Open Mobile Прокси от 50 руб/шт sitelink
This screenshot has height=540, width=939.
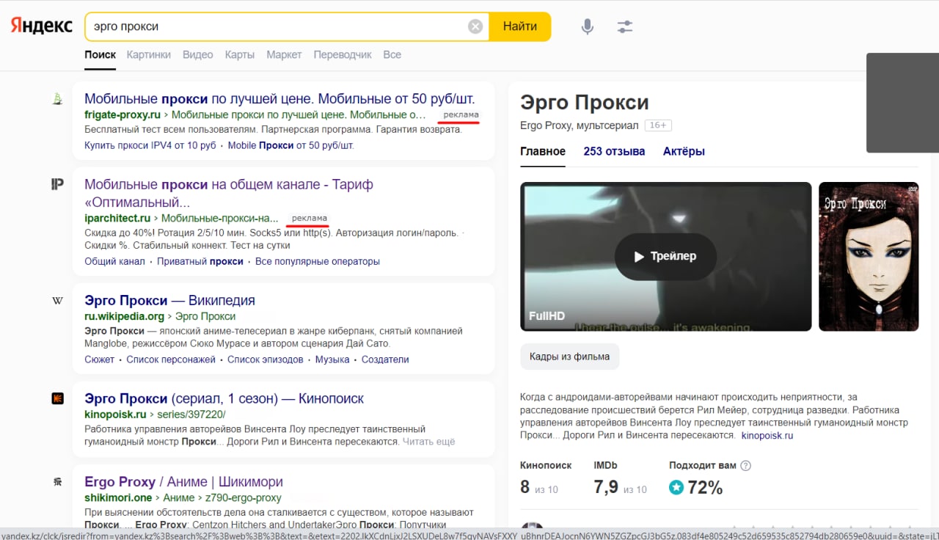coord(291,145)
